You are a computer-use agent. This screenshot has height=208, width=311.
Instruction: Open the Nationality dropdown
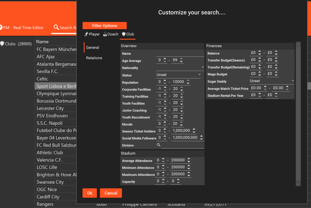click(x=202, y=68)
